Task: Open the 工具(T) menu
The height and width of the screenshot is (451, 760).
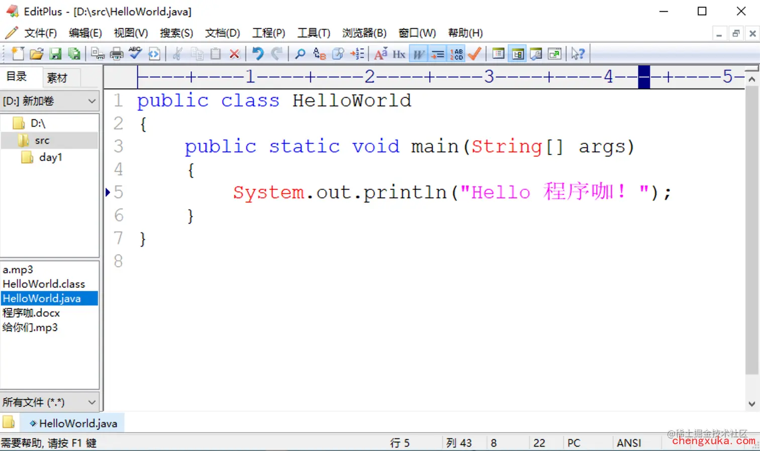Action: [313, 33]
